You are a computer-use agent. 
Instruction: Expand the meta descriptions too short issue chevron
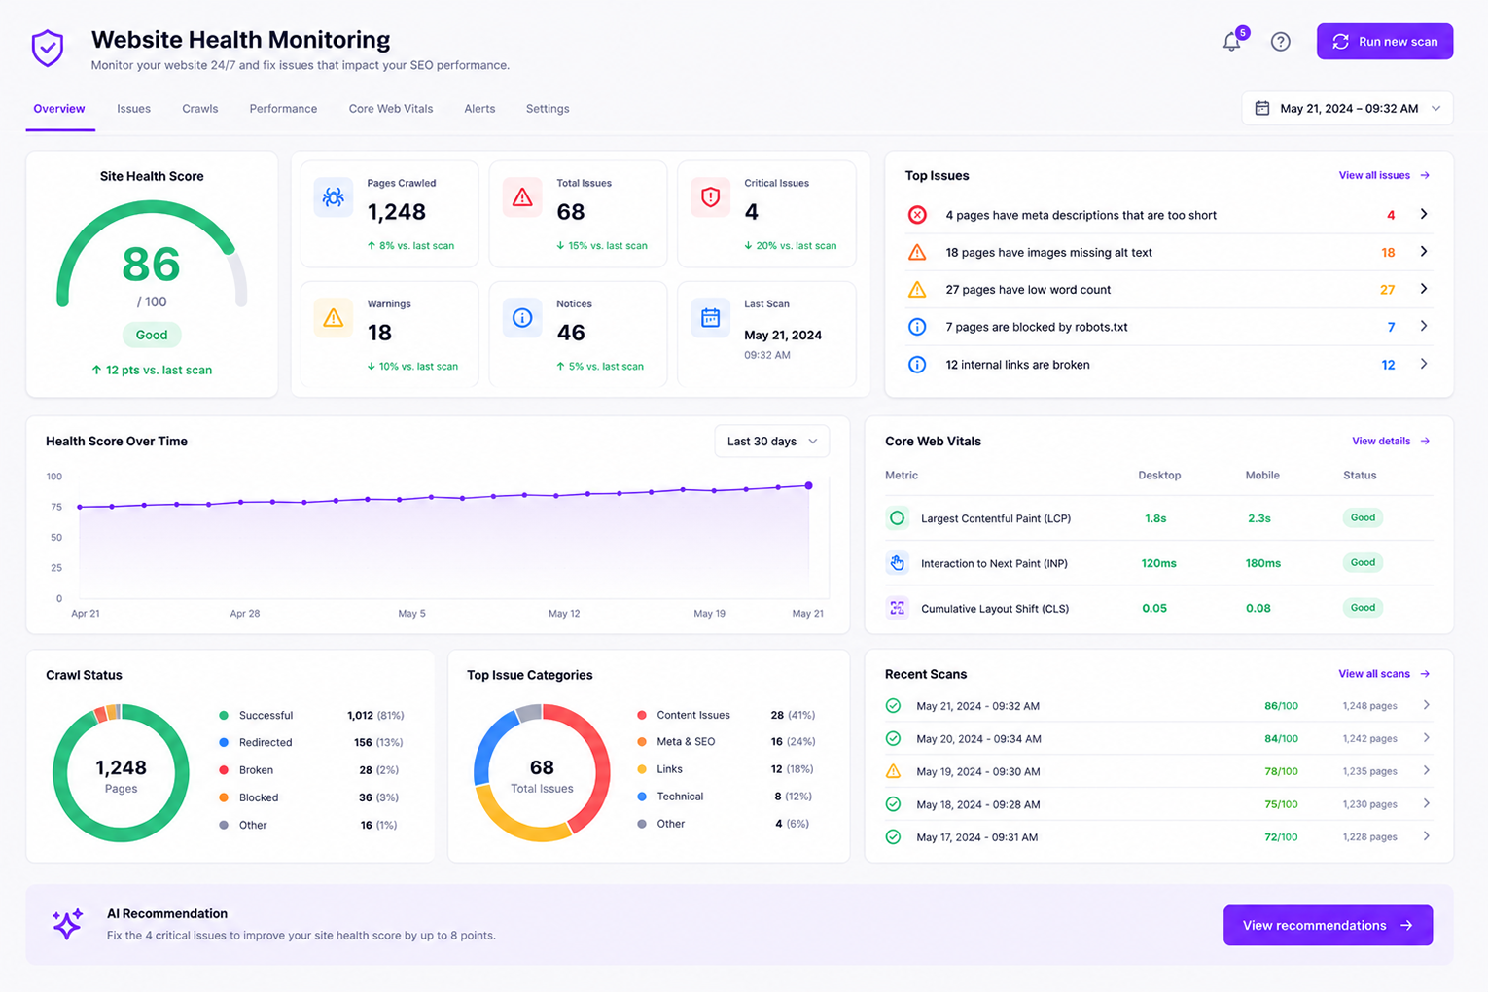[x=1424, y=214]
